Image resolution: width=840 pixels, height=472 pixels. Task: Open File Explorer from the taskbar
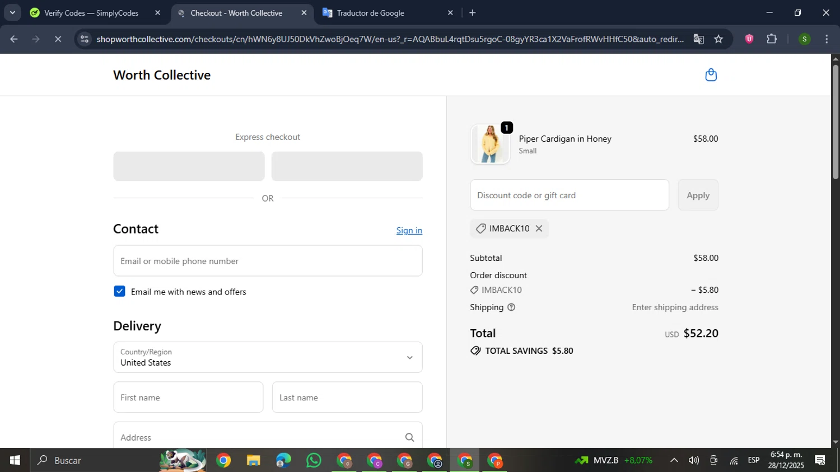tap(254, 460)
